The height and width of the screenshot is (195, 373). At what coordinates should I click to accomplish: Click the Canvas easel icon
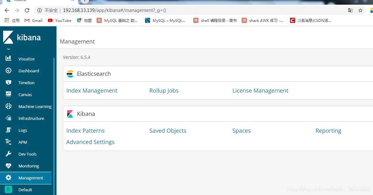point(8,94)
